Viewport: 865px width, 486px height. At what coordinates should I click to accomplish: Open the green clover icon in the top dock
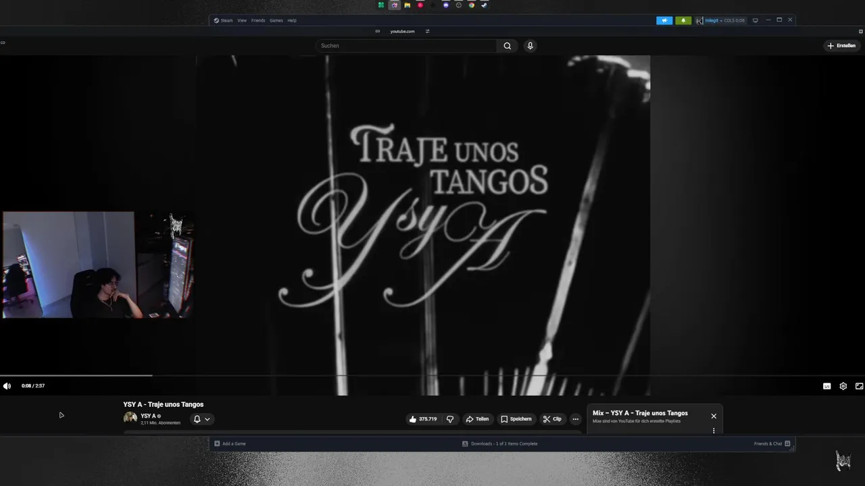(x=381, y=5)
